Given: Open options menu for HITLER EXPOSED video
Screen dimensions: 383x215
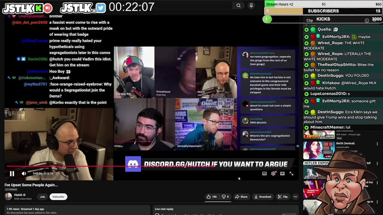Looking at the screenshot, I should pos(377,164).
